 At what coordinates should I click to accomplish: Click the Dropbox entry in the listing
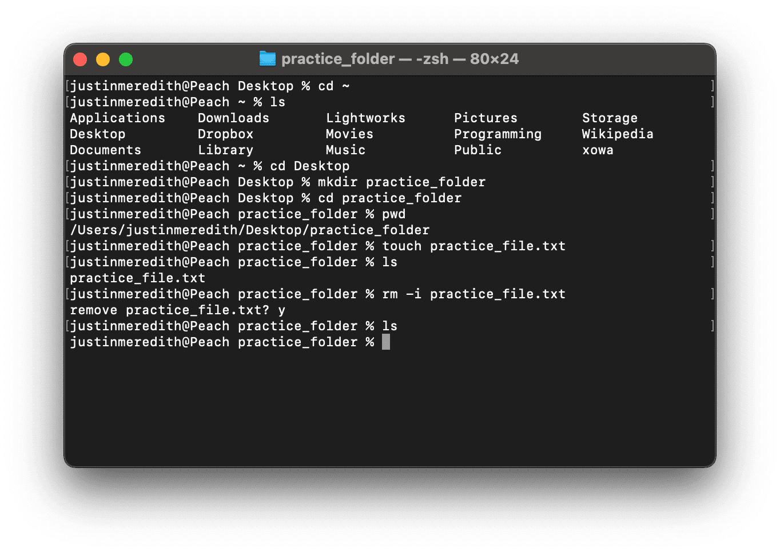click(x=225, y=134)
